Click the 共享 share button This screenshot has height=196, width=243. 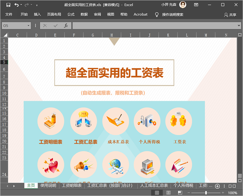[x=230, y=15]
